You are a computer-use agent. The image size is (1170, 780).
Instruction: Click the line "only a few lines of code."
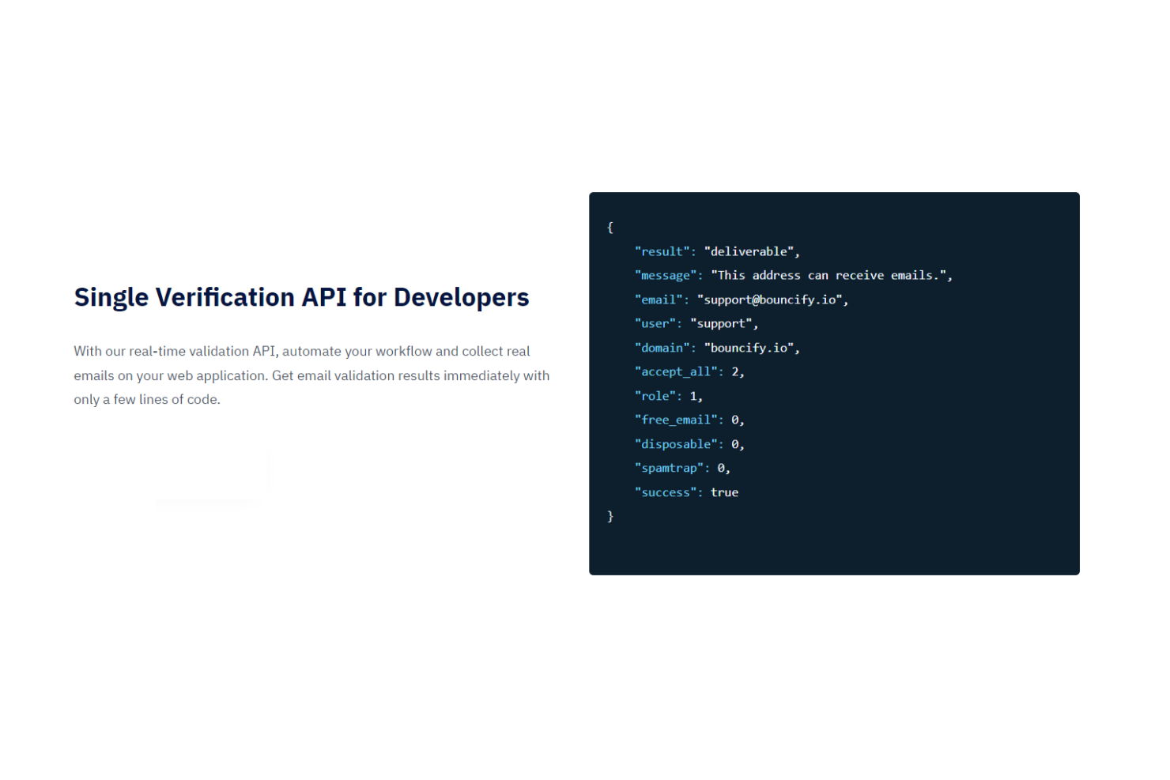147,400
